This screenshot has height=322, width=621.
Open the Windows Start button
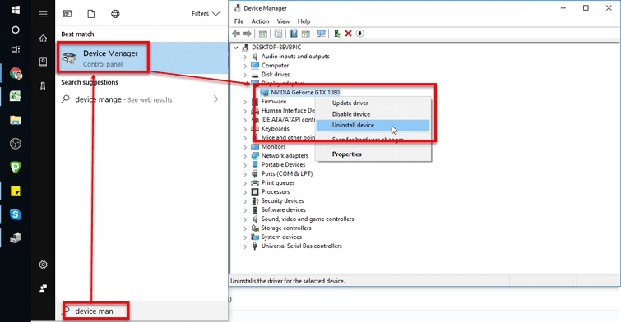tap(16, 10)
